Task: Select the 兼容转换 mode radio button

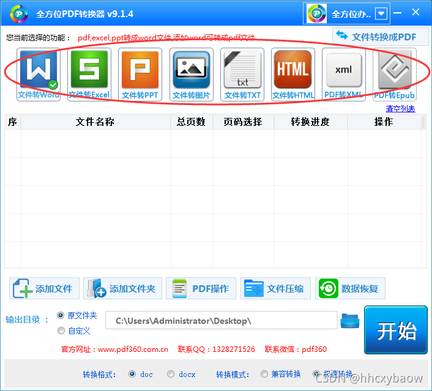Action: [264, 374]
